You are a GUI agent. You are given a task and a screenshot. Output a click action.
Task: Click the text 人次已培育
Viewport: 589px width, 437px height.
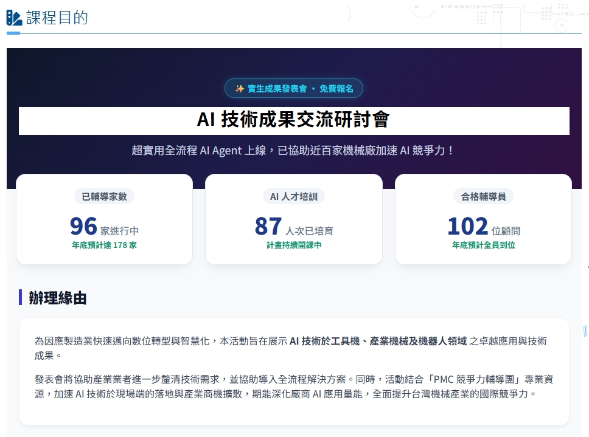309,231
